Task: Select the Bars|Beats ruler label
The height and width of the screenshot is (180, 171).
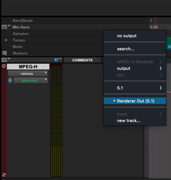Action: coord(23,21)
